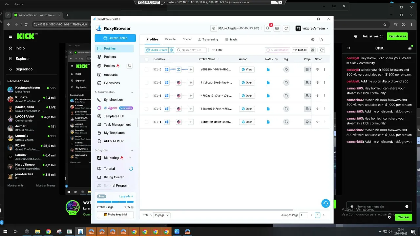Collapse the AI & Automation section

[x=132, y=92]
